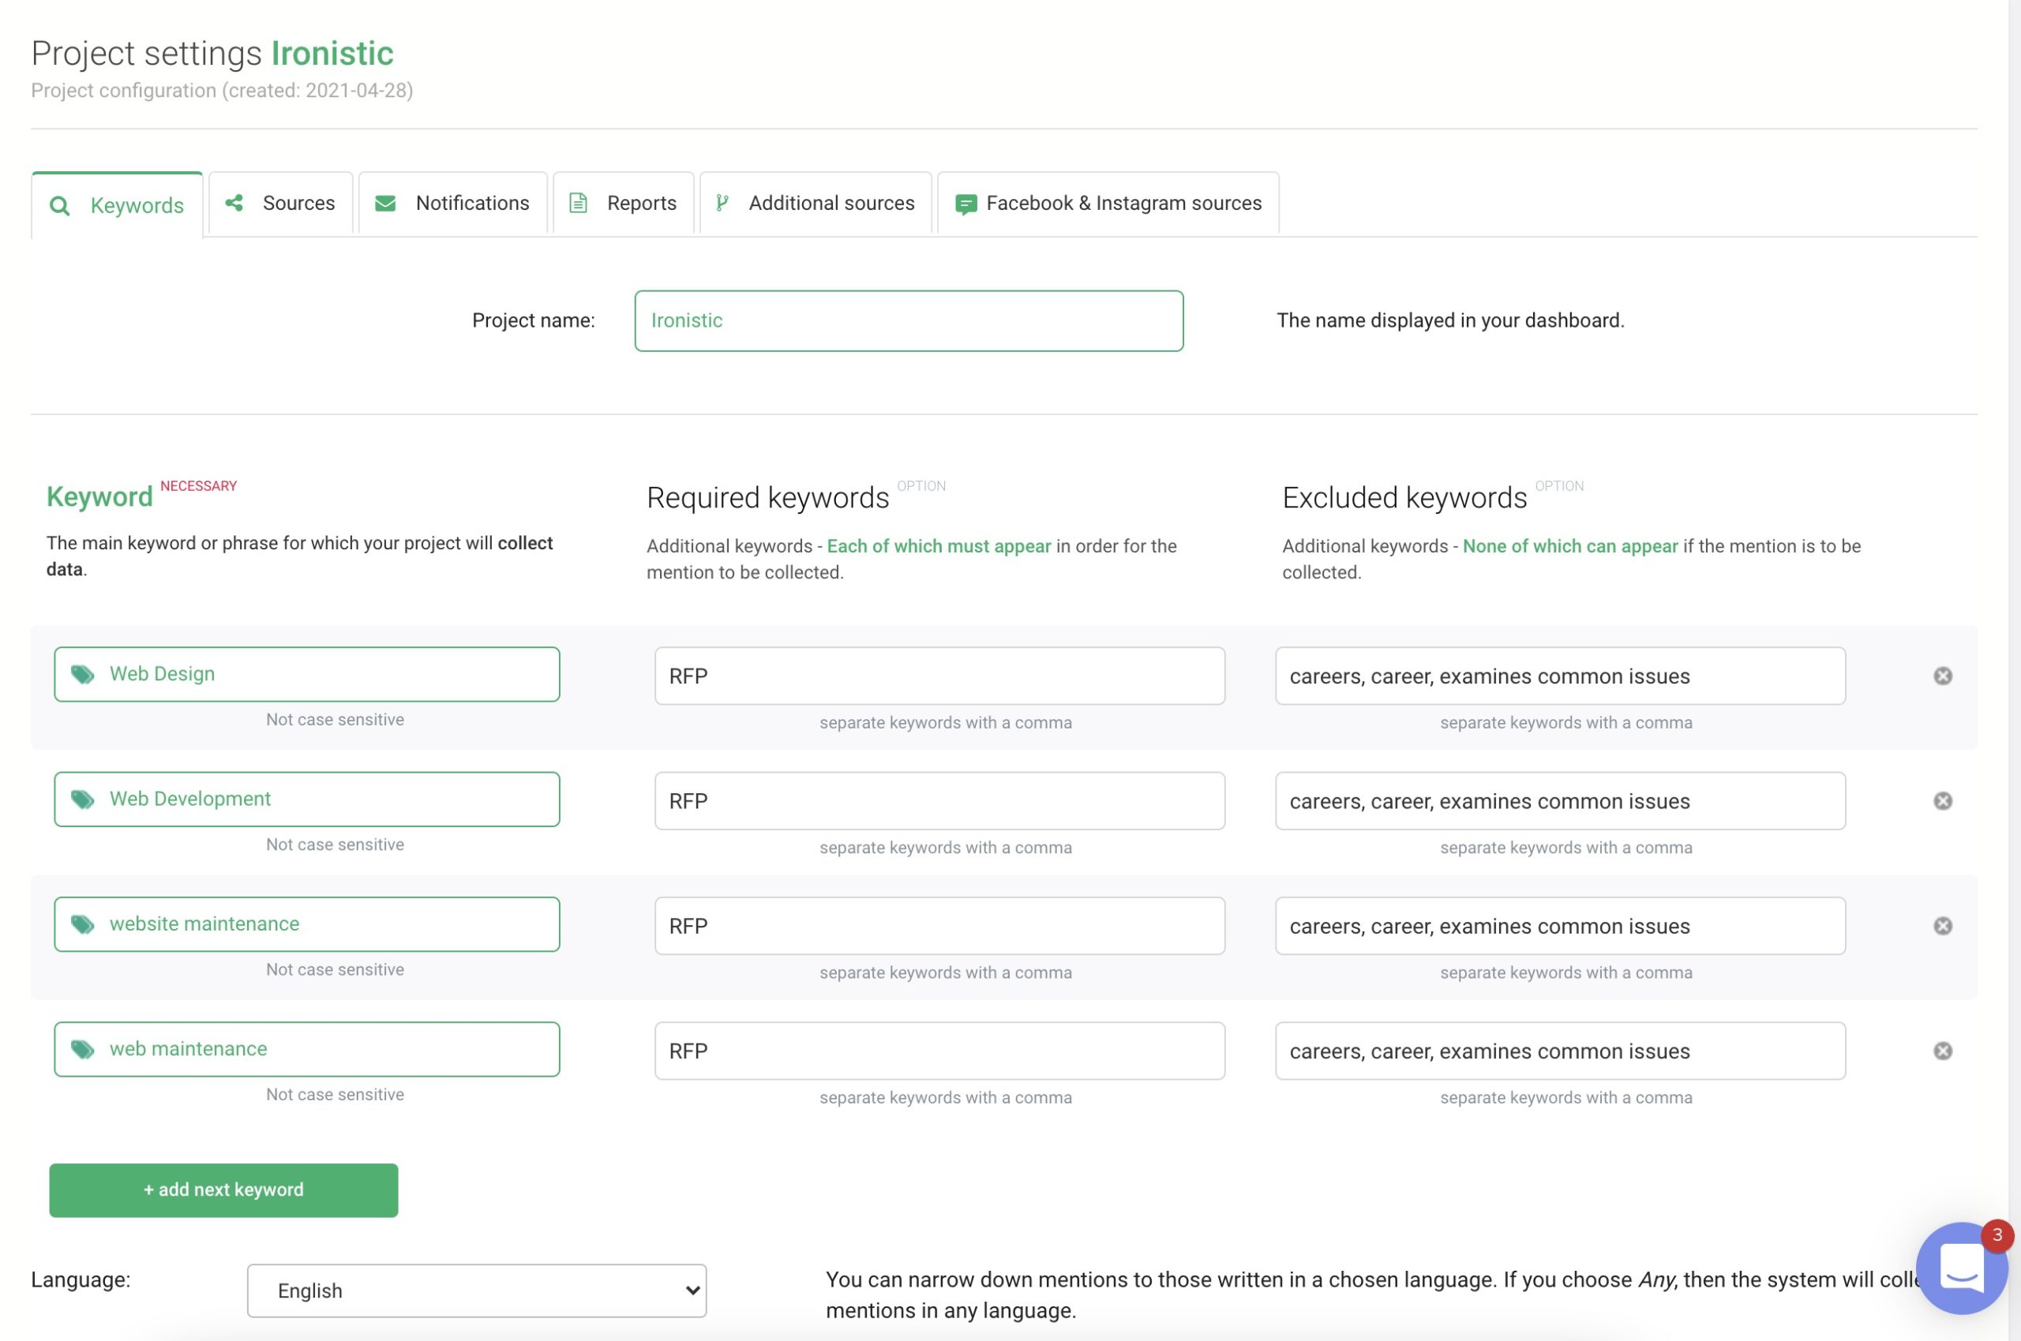Image resolution: width=2021 pixels, height=1341 pixels.
Task: Click the tag icon in the Web Design field
Action: coord(83,674)
